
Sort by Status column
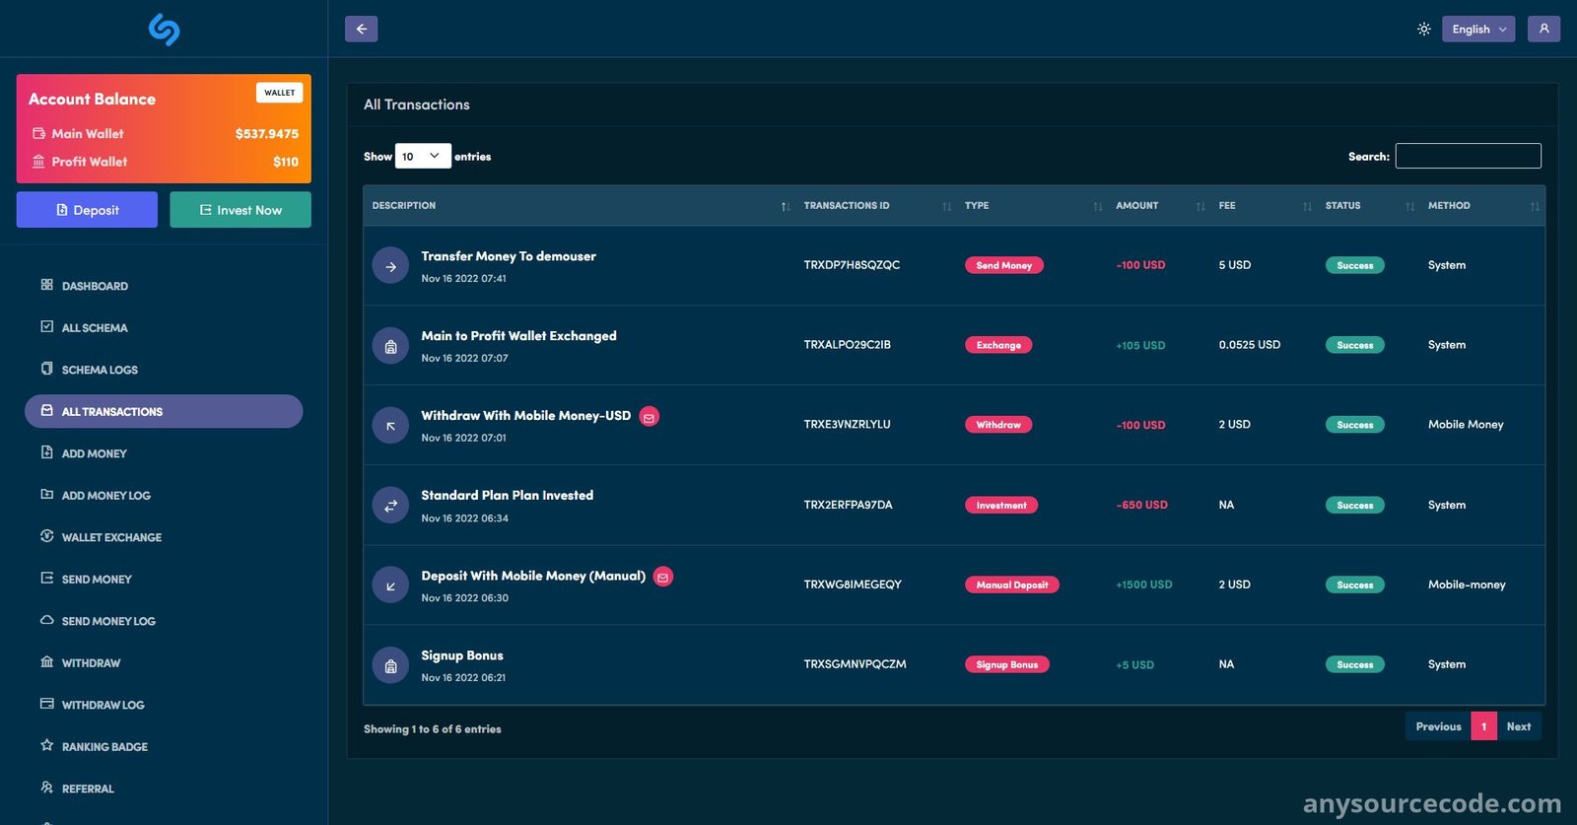click(x=1368, y=206)
